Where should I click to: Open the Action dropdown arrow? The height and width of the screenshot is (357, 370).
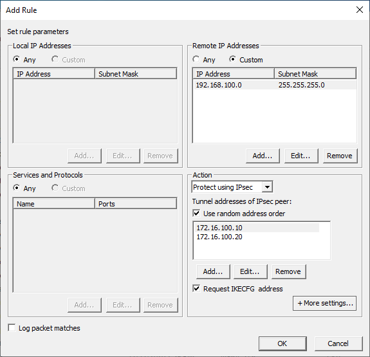coord(267,187)
